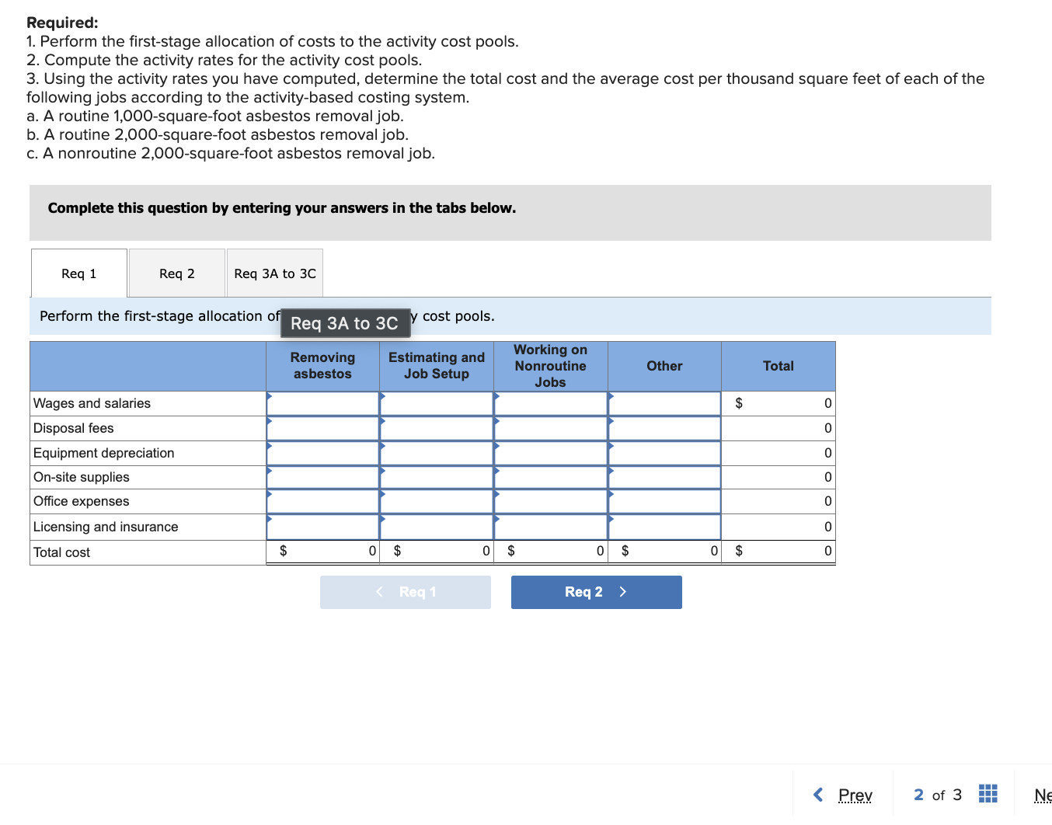Click the right arrow inside Req 2 button
This screenshot has width=1052, height=825.
pos(622,591)
